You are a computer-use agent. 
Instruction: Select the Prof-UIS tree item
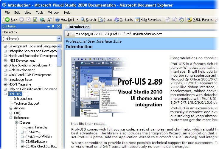15,94
